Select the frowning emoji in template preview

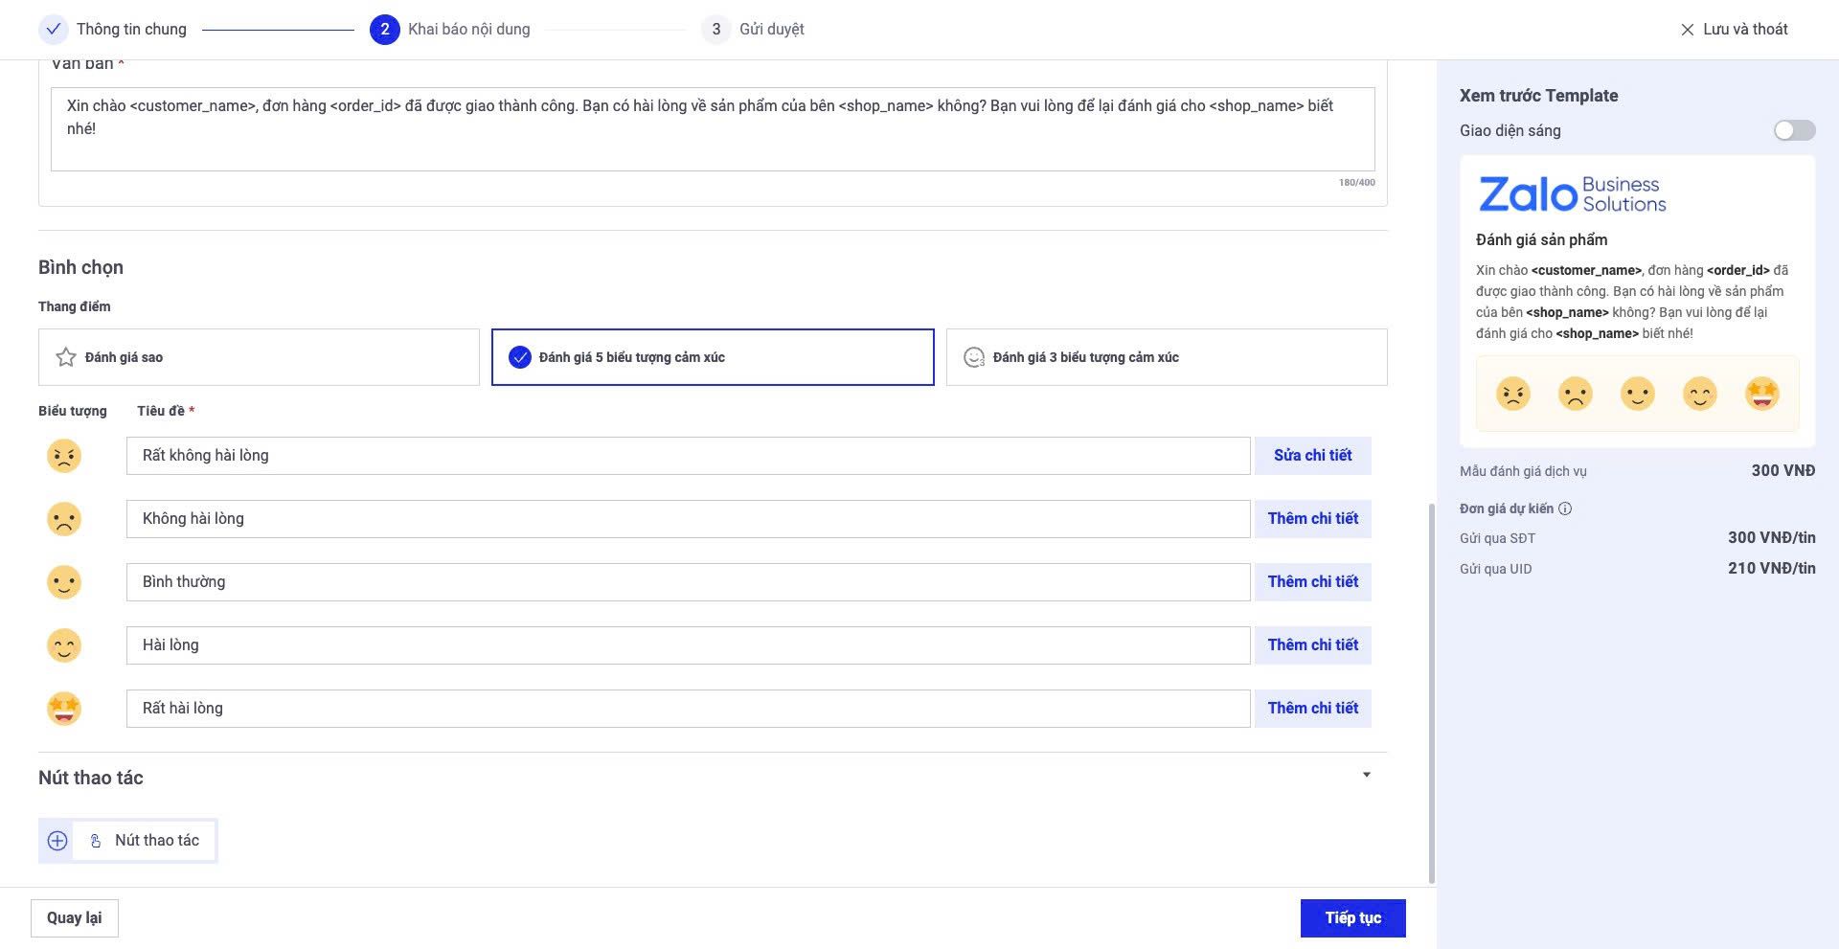1576,394
